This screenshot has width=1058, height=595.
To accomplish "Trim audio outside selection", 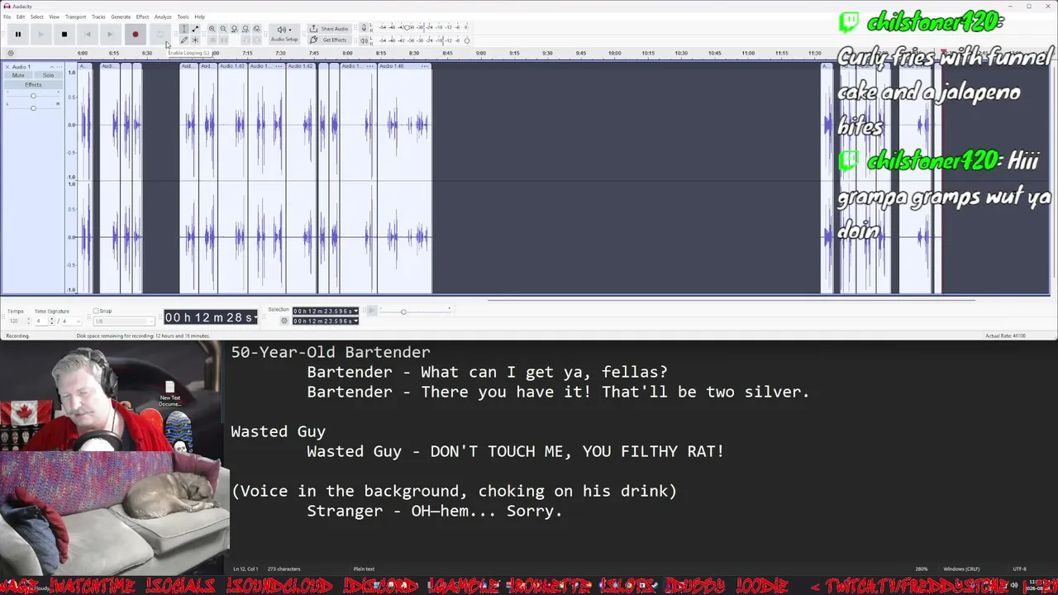I will [212, 40].
